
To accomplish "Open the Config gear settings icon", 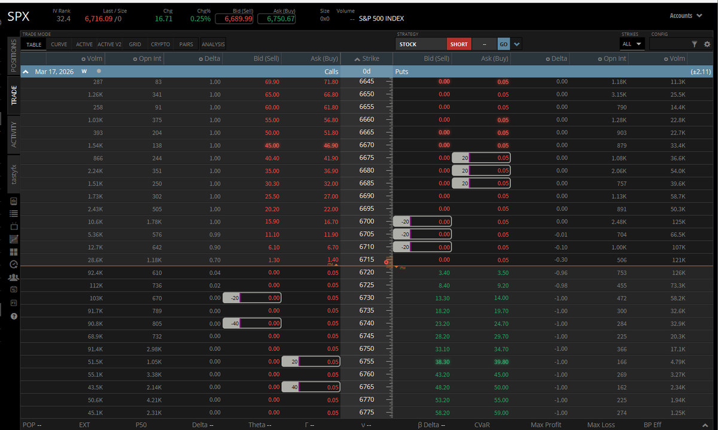I will (707, 44).
